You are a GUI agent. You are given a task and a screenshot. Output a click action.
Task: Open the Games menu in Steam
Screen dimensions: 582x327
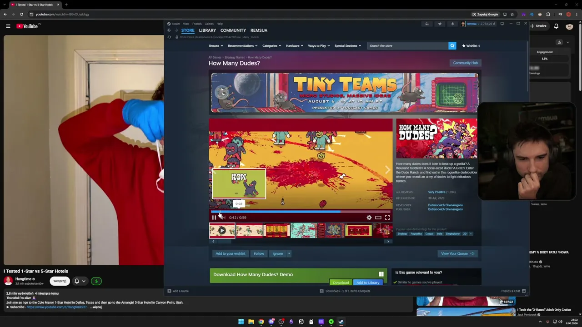pyautogui.click(x=209, y=24)
